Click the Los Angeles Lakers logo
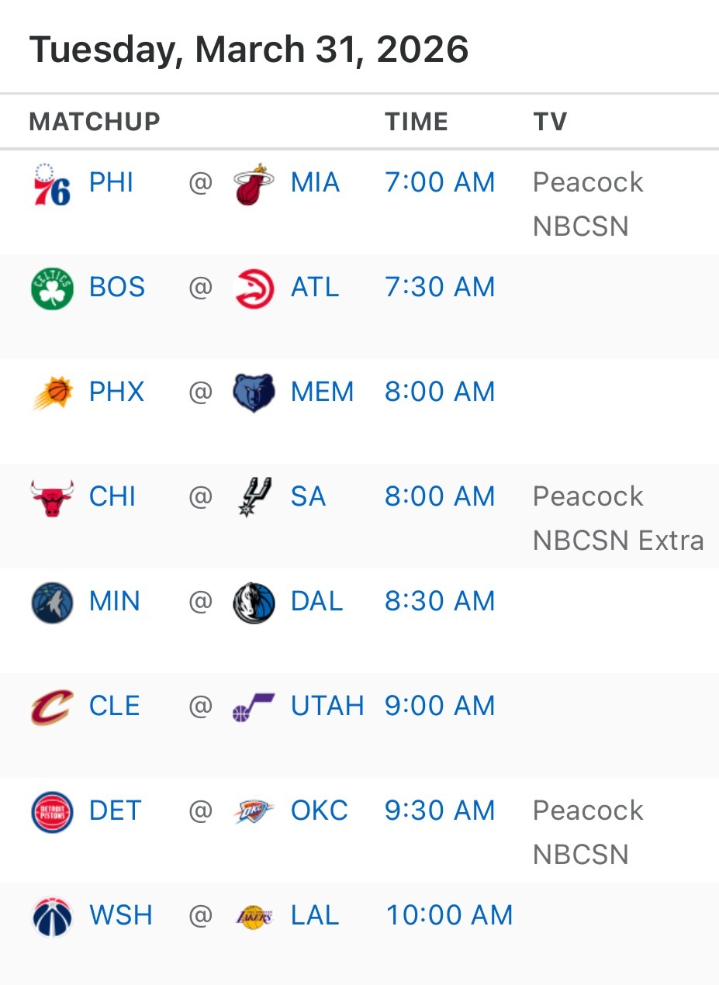719x985 pixels. coord(254,917)
